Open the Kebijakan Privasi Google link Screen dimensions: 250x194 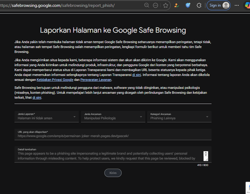[x=55, y=80]
